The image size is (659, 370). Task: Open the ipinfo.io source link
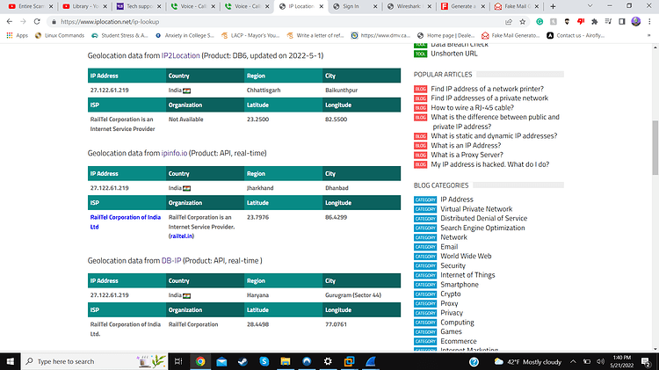point(174,153)
